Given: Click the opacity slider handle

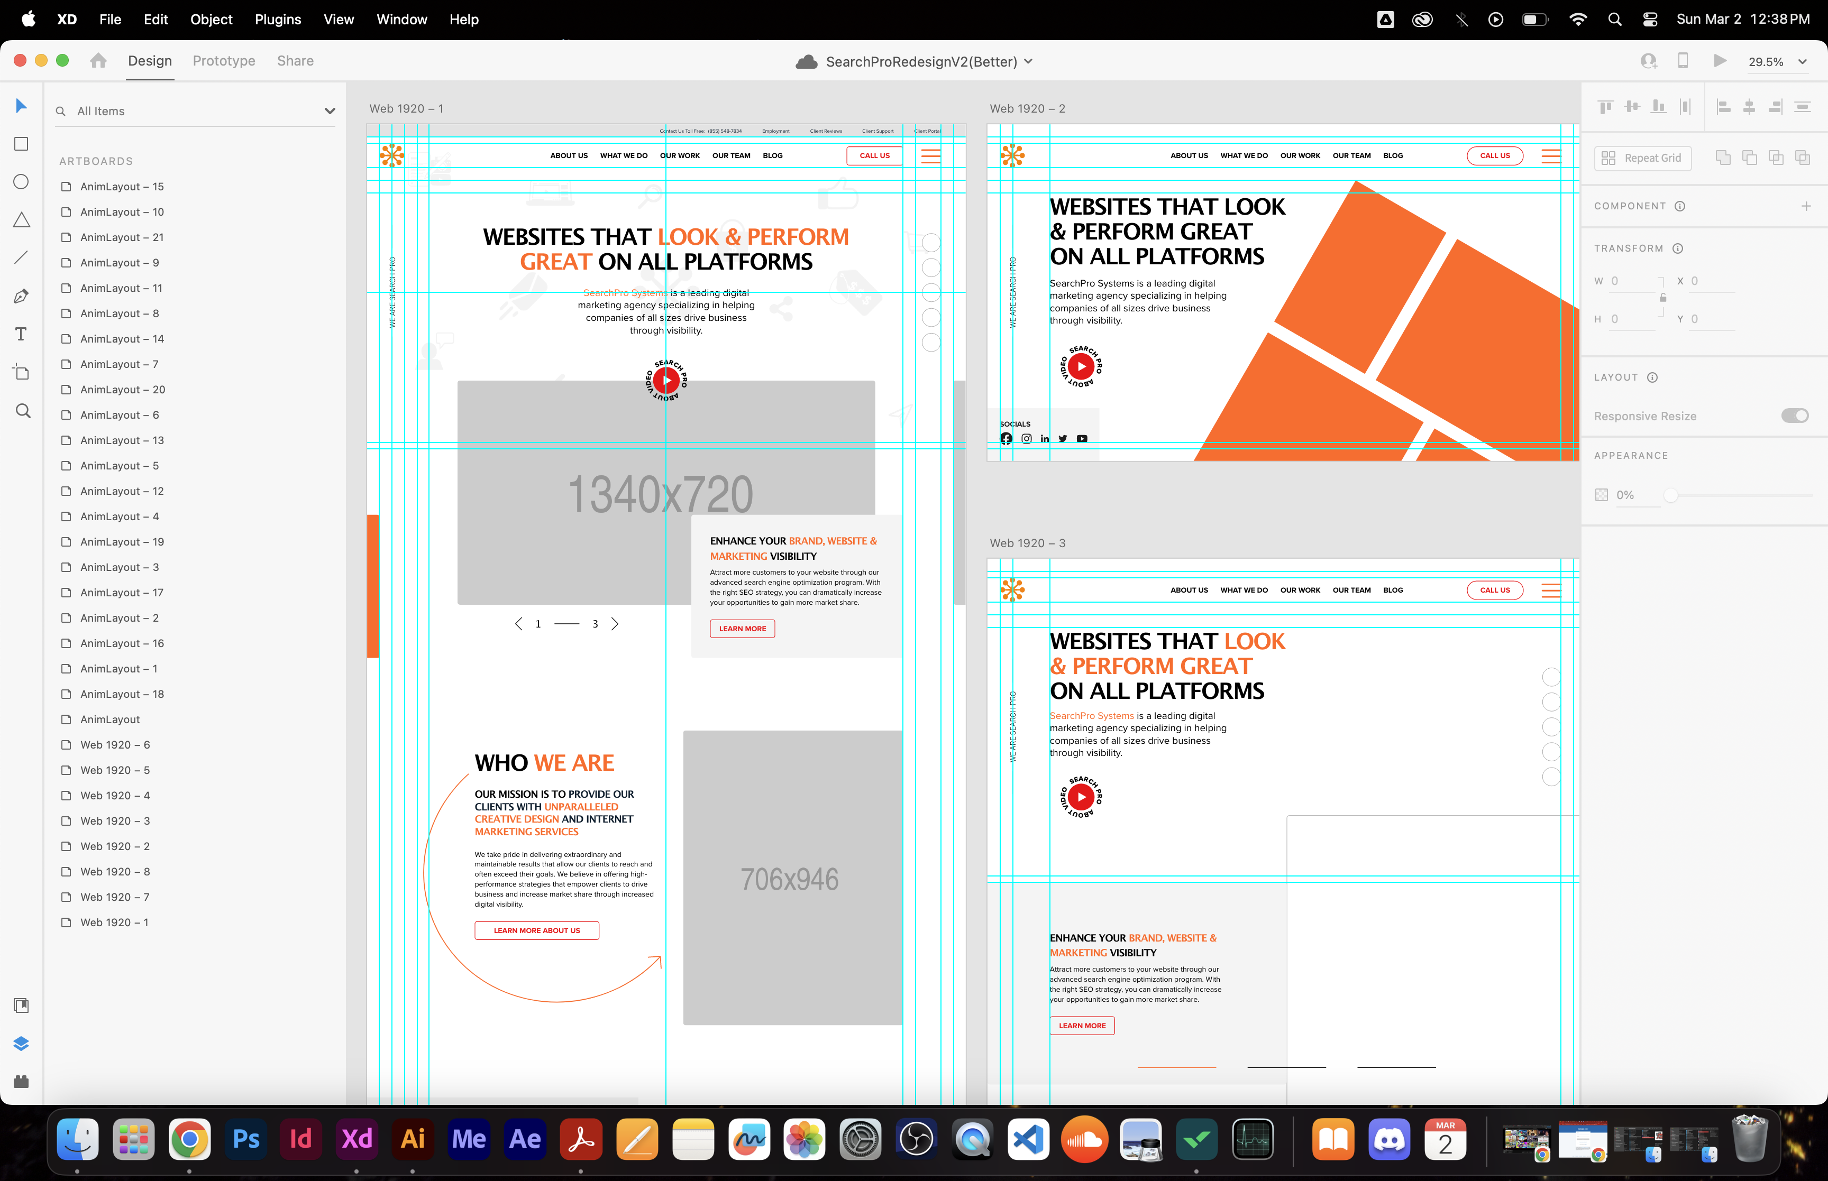Looking at the screenshot, I should tap(1670, 495).
